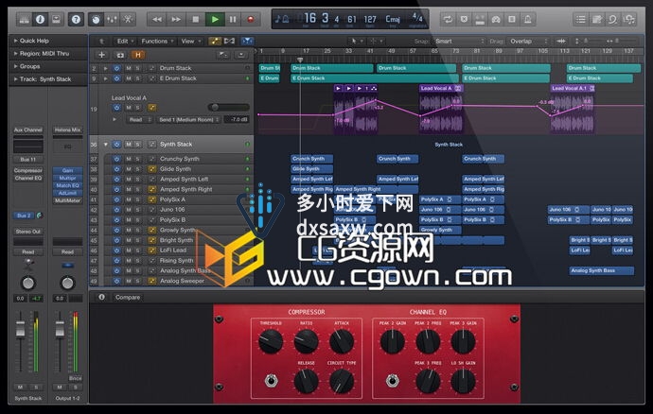Mute the PolySix A track
This screenshot has height=414, width=653.
point(129,199)
